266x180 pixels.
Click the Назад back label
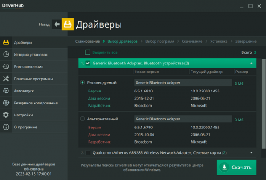click(x=44, y=24)
